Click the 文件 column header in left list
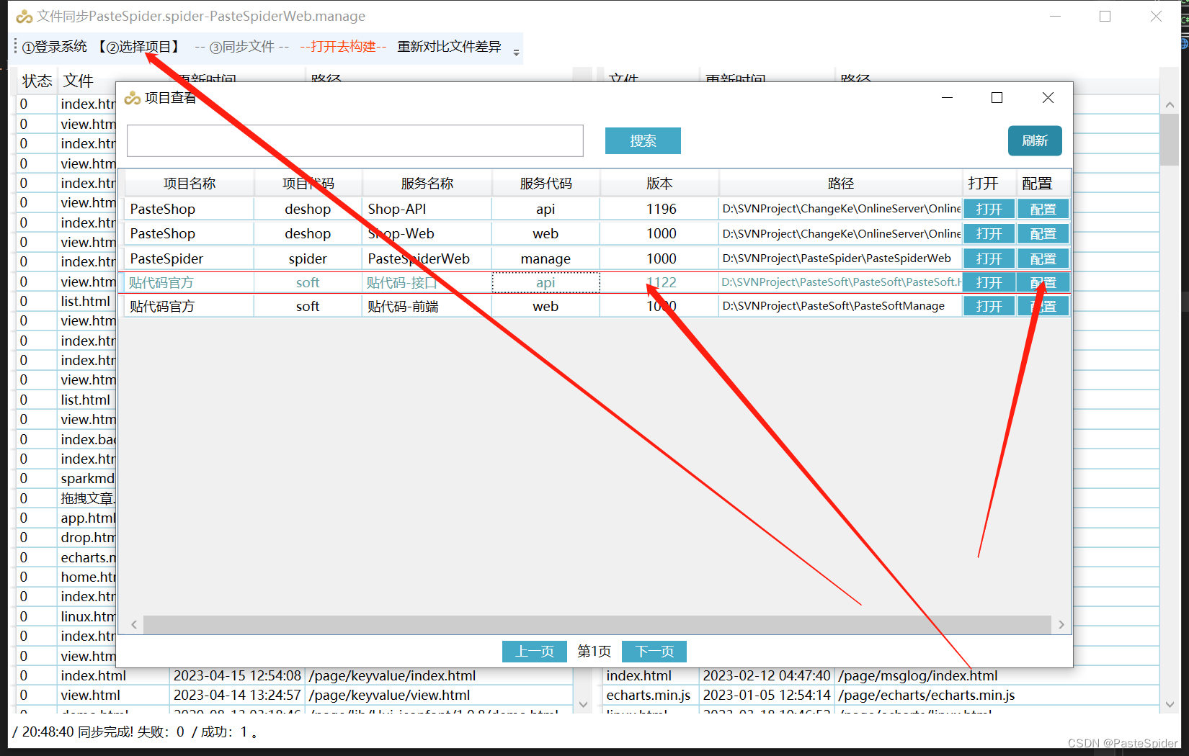Viewport: 1189px width, 756px height. [x=78, y=81]
